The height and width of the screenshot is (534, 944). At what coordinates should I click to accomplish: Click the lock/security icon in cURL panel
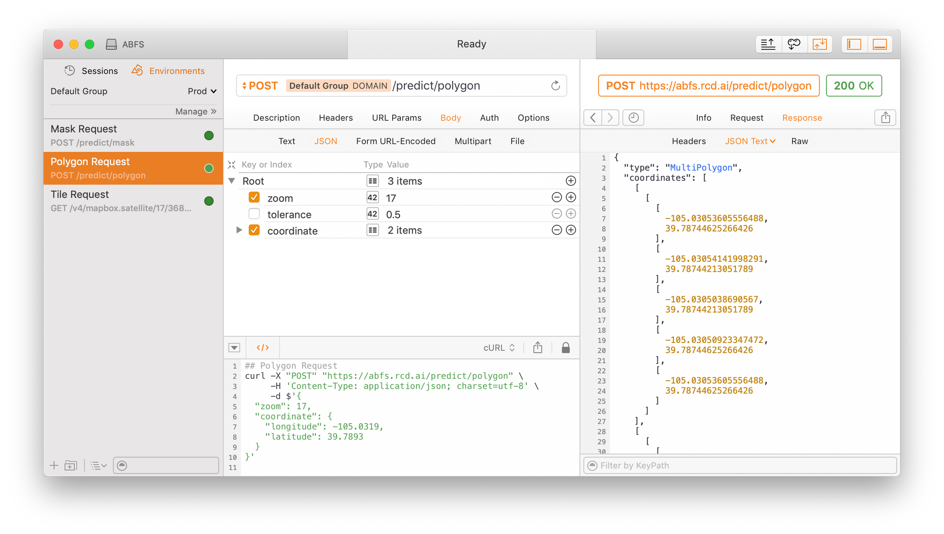point(565,348)
